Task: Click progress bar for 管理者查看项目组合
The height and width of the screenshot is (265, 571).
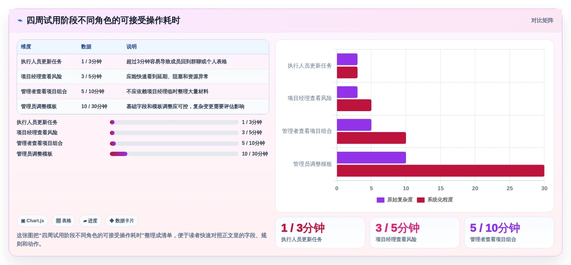Action: click(x=174, y=144)
